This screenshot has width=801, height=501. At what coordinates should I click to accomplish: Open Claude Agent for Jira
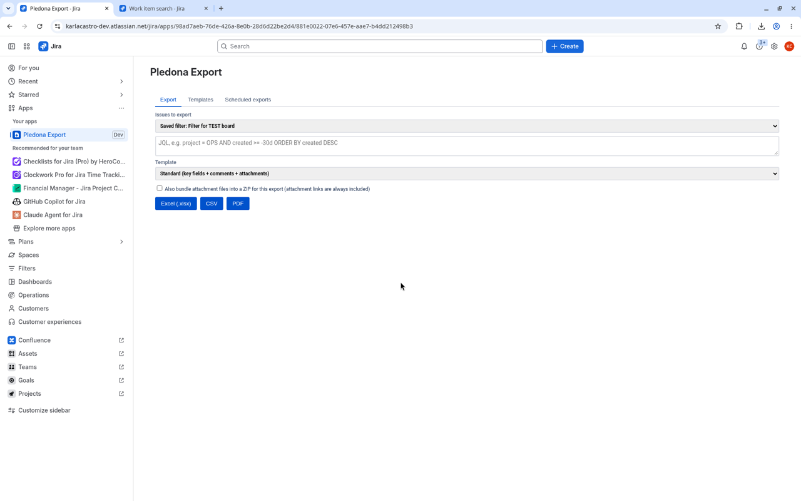pos(69,215)
